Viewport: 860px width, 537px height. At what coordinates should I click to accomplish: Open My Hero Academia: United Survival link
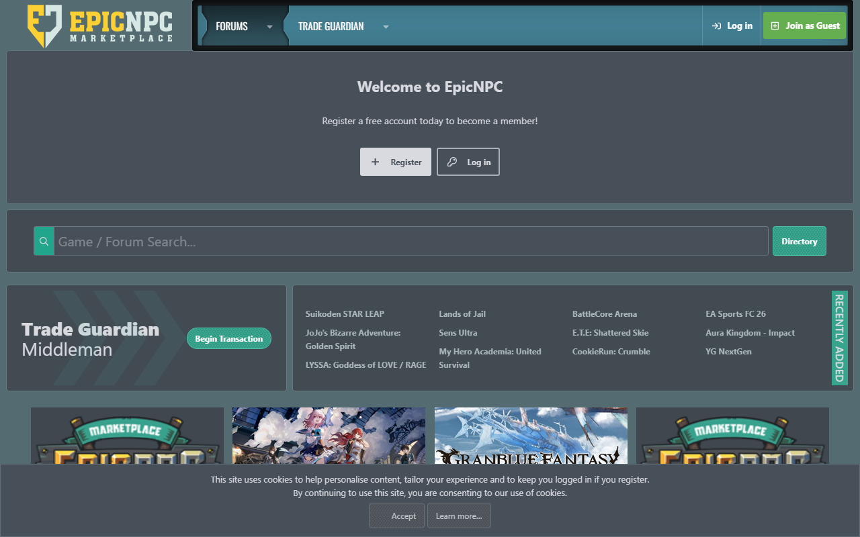coord(490,358)
